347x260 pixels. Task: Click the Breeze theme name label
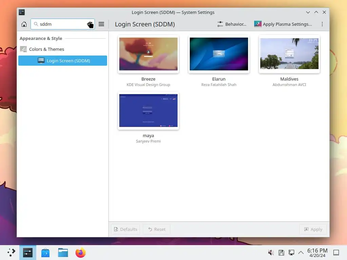pos(148,79)
